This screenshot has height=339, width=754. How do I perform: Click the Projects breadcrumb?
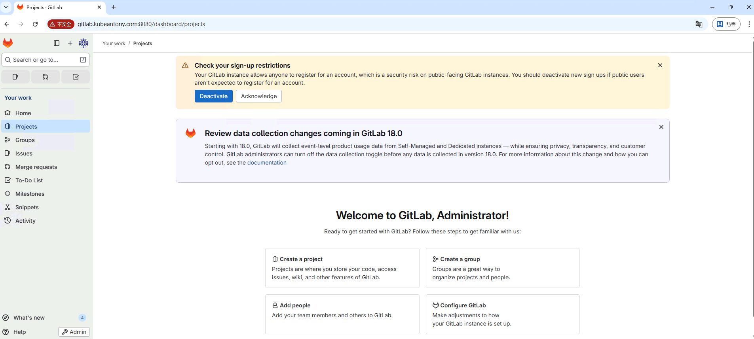point(142,44)
